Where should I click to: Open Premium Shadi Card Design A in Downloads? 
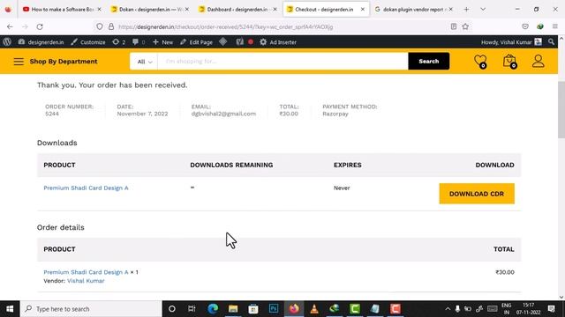coord(86,188)
